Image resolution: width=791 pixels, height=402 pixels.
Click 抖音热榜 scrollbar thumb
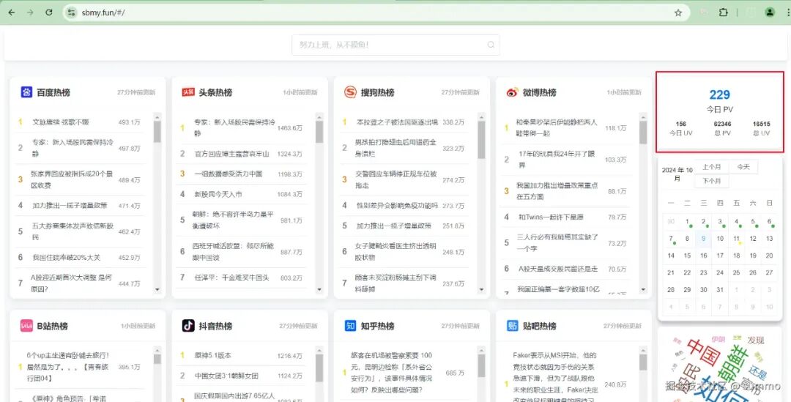[x=319, y=368]
